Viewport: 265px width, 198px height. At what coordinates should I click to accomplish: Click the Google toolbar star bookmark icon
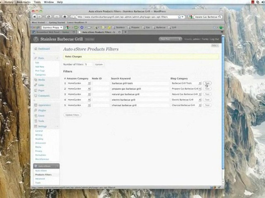point(82,27)
